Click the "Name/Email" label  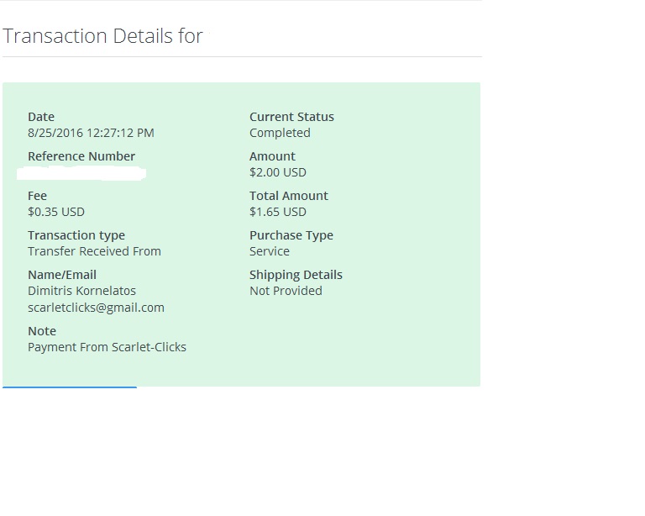click(x=62, y=275)
